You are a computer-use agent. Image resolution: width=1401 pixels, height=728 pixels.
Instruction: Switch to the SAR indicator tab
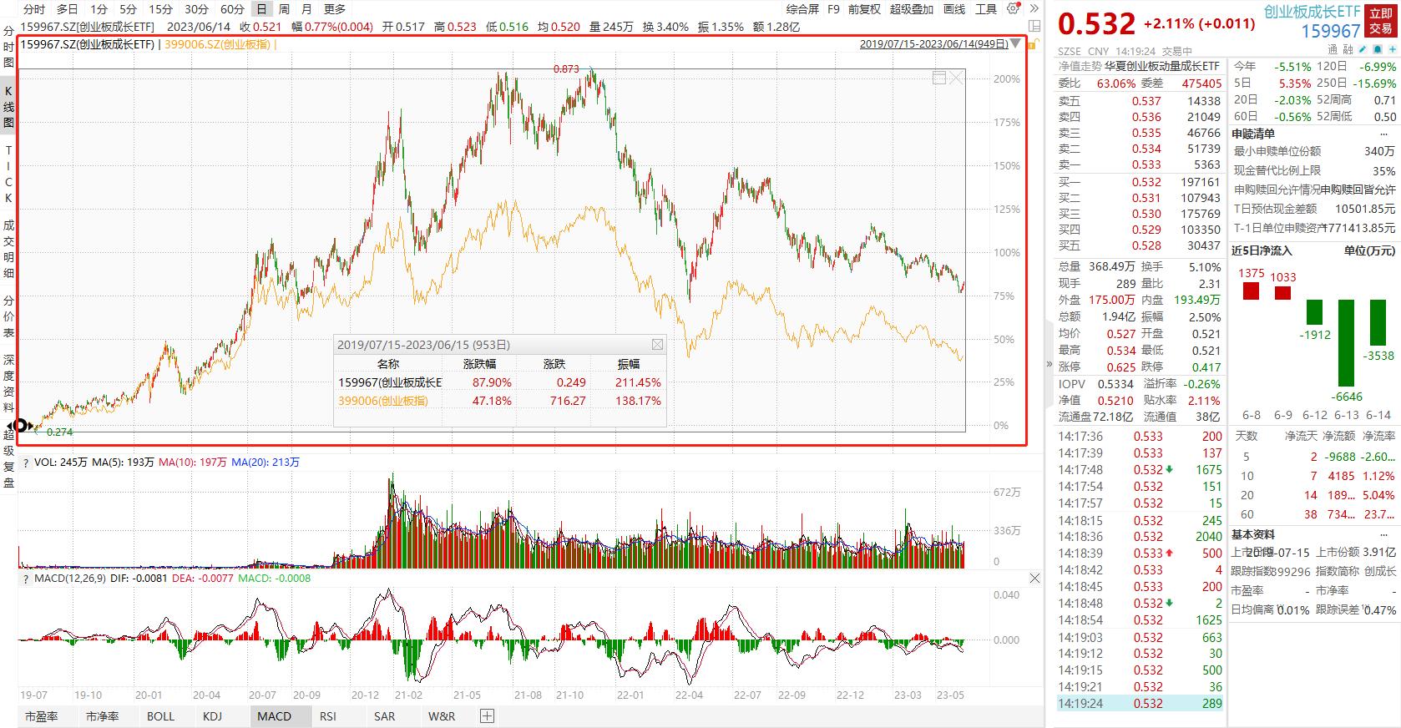(385, 715)
